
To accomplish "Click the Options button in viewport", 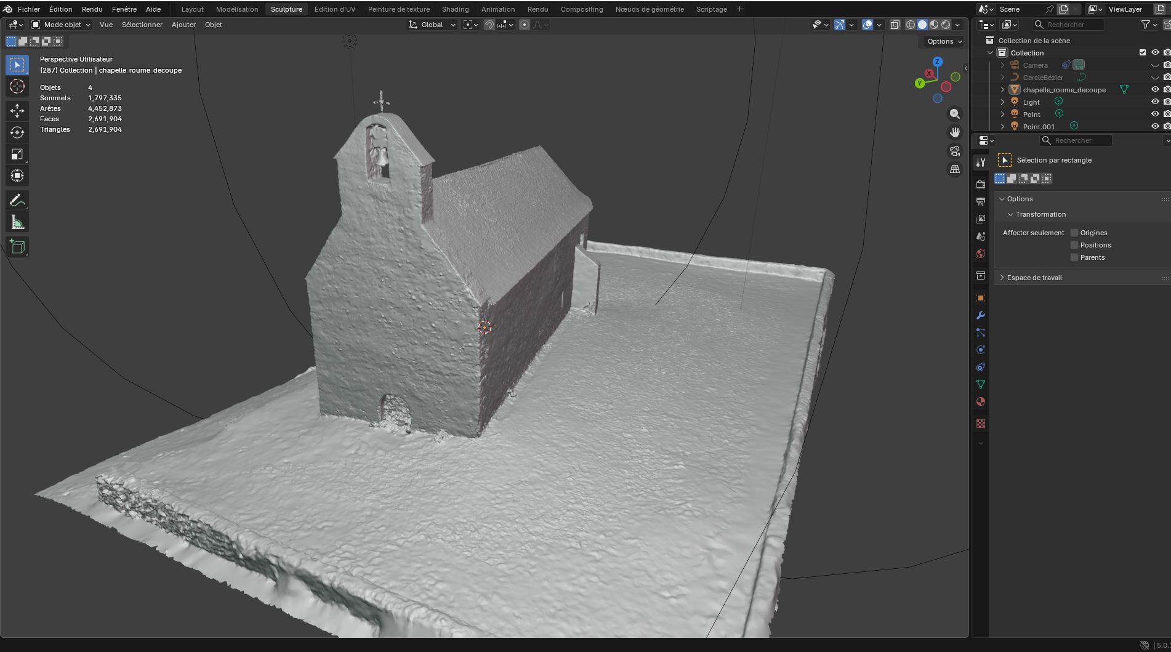I will [944, 41].
